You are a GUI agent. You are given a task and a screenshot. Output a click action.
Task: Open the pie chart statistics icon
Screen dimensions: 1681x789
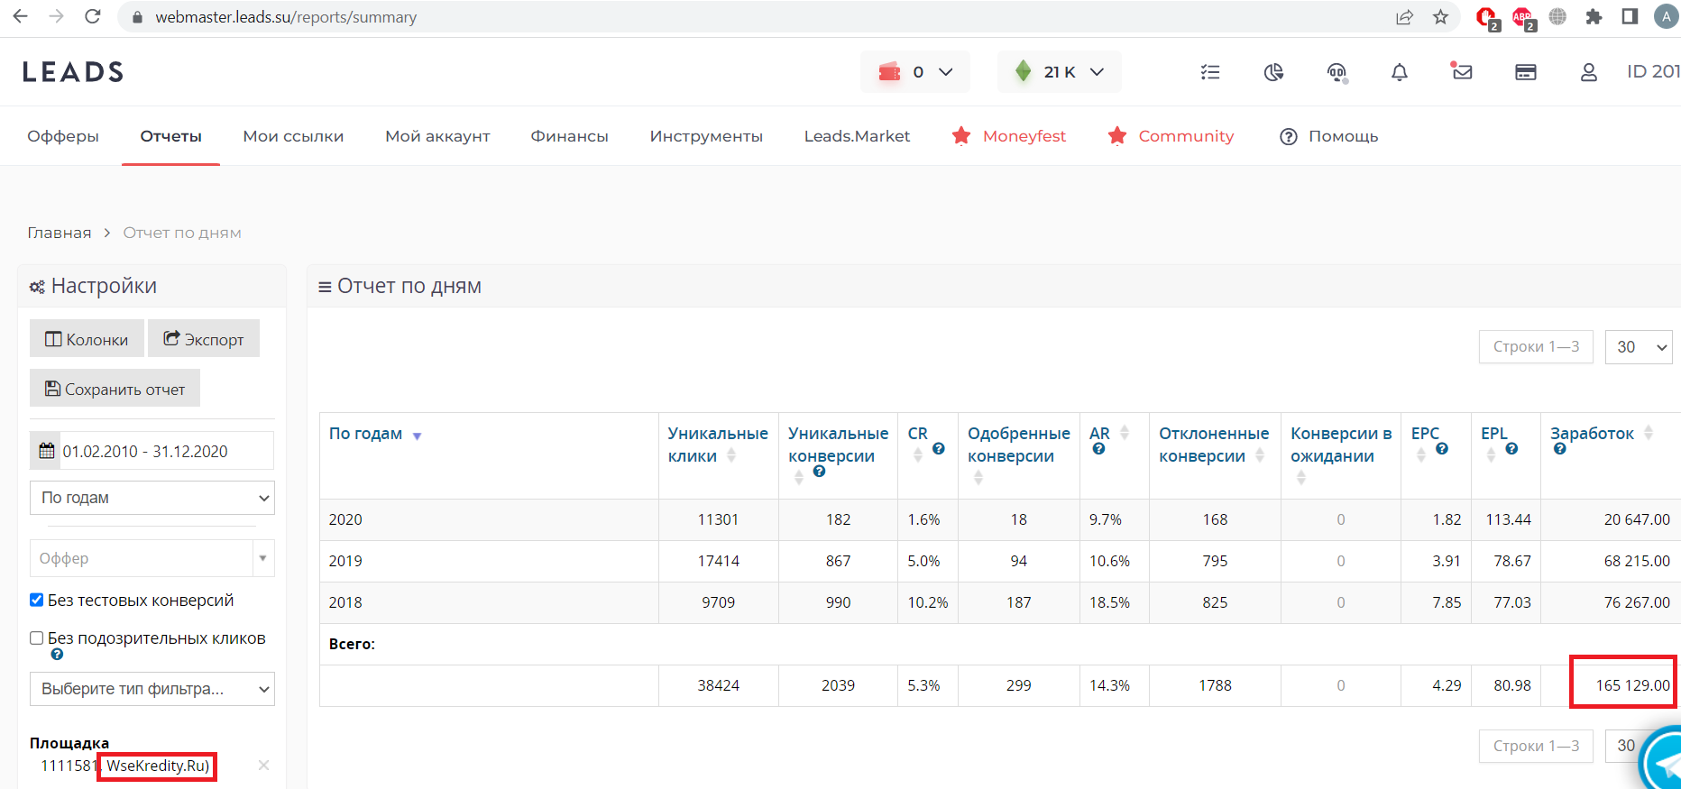1273,72
